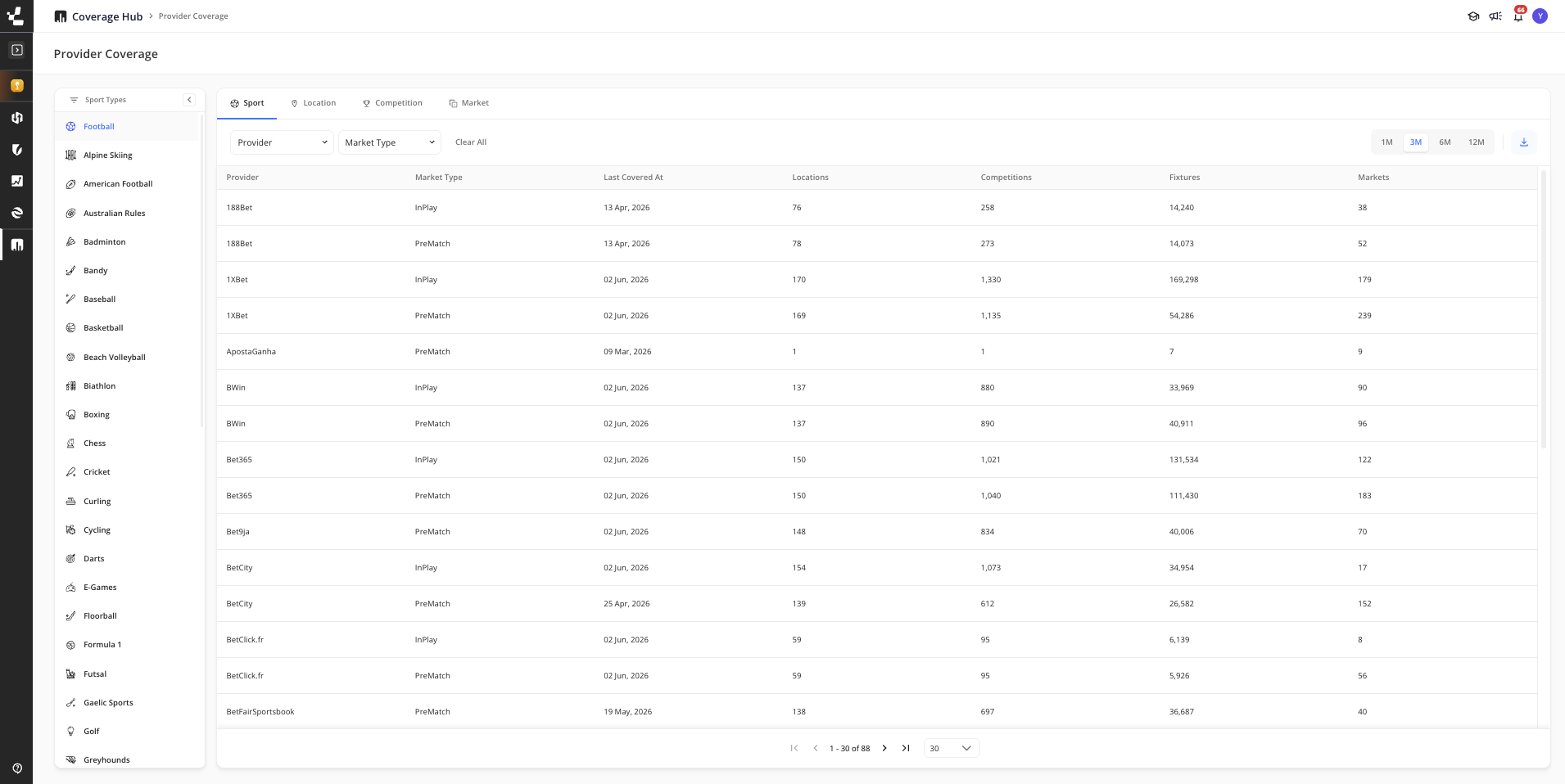Click the company logo at top left
The height and width of the screenshot is (784, 1565).
point(16,16)
